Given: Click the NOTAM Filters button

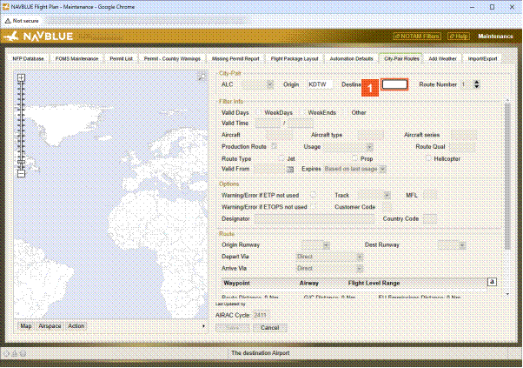Looking at the screenshot, I should click(417, 36).
